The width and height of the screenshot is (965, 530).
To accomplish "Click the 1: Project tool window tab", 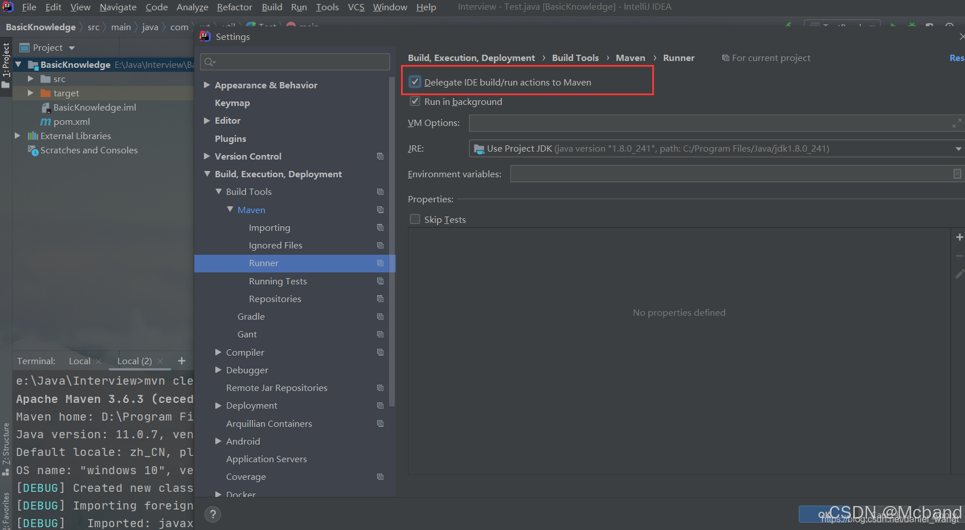I will [x=6, y=60].
